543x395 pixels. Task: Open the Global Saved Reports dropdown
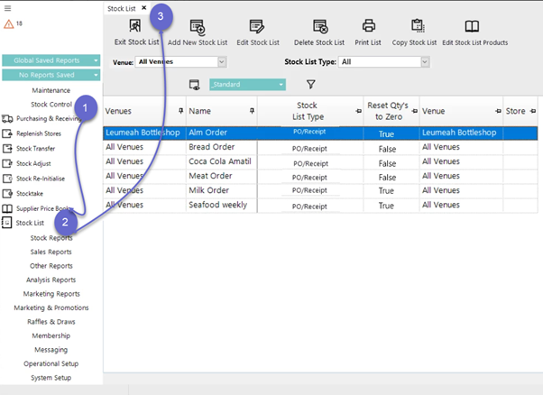tap(52, 60)
